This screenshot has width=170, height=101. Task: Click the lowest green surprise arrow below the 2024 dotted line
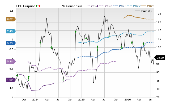pyautogui.click(x=63, y=80)
